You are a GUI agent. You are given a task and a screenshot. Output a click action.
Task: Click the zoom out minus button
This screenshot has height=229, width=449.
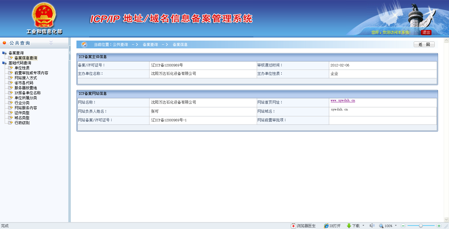coord(403,226)
